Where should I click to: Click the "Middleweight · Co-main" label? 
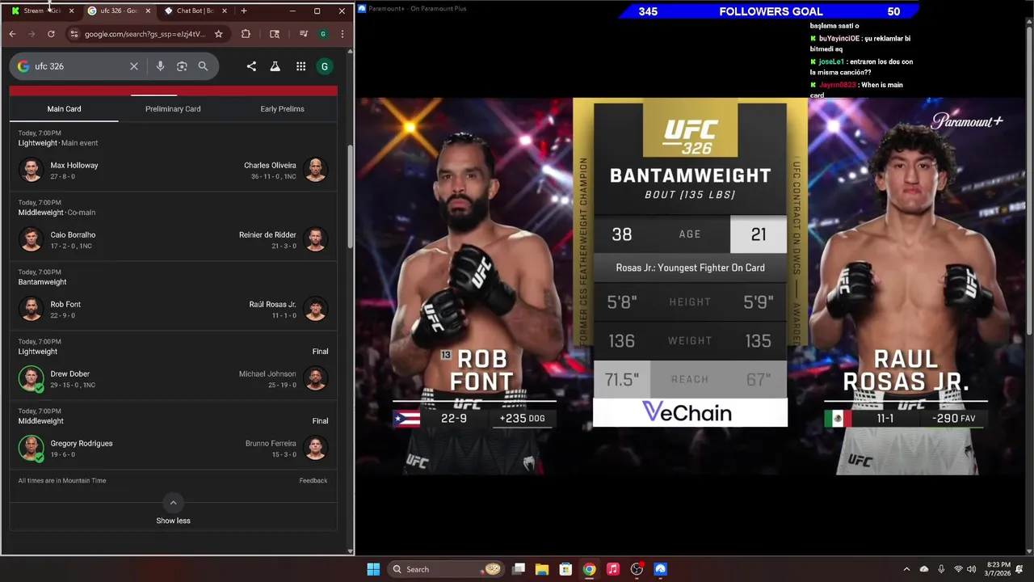[x=57, y=213]
